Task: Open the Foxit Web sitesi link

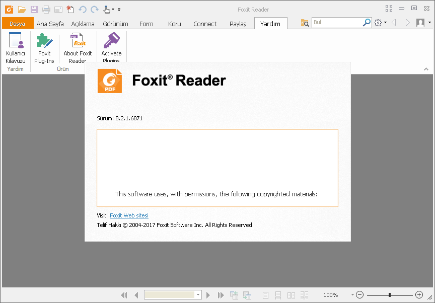Action: pos(129,215)
